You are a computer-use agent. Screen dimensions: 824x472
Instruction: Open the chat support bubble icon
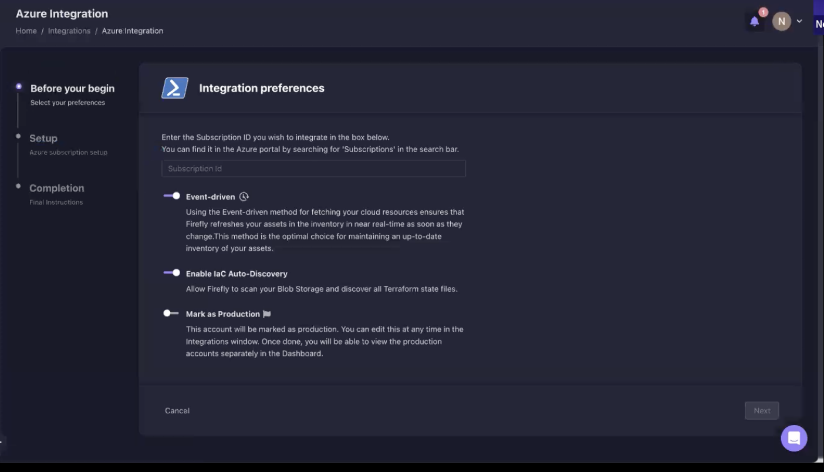(794, 438)
